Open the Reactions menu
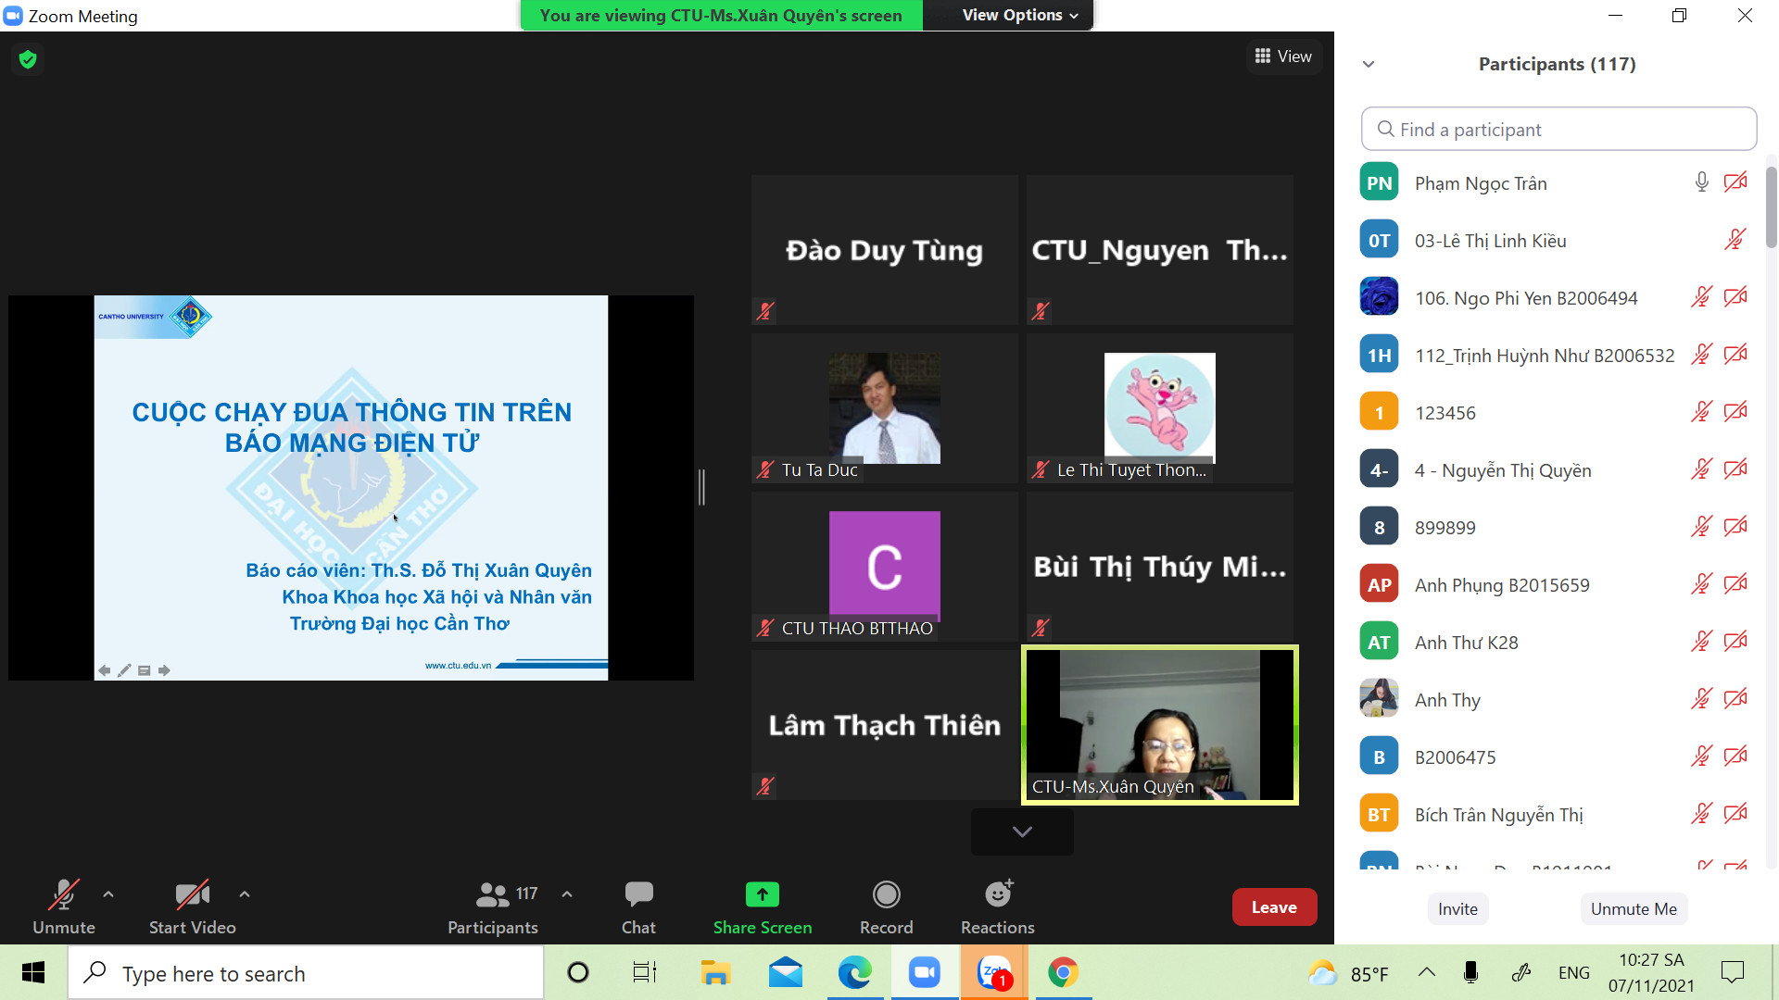Viewport: 1779px width, 1000px height. click(997, 894)
